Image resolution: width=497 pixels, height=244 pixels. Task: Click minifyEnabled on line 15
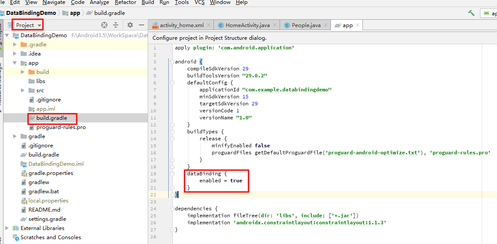tap(232, 145)
